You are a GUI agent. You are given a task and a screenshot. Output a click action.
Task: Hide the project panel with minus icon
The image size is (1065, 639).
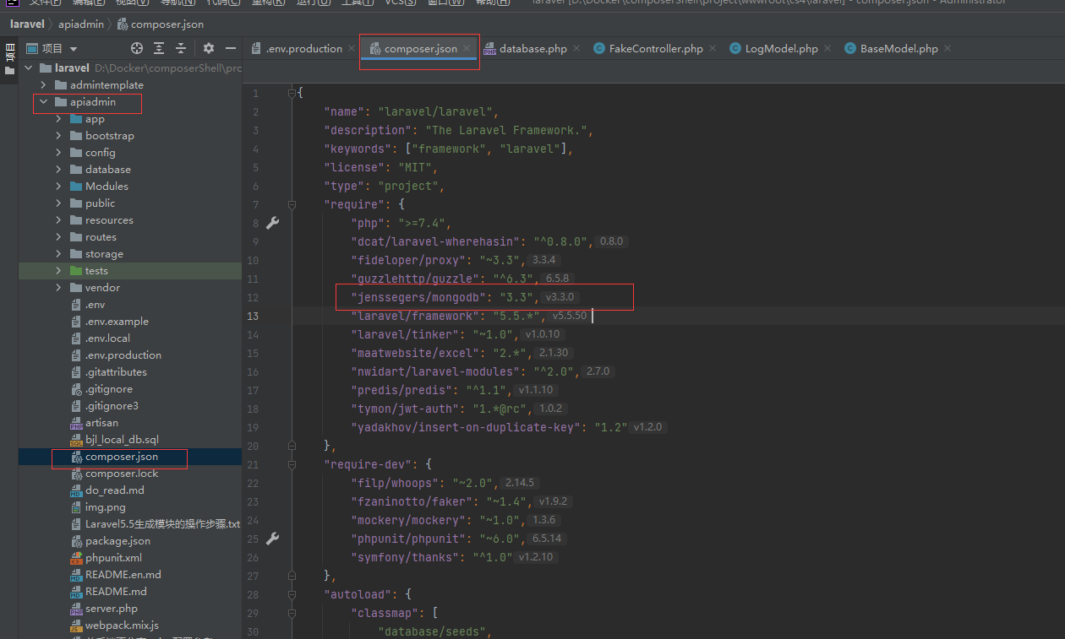click(x=231, y=49)
